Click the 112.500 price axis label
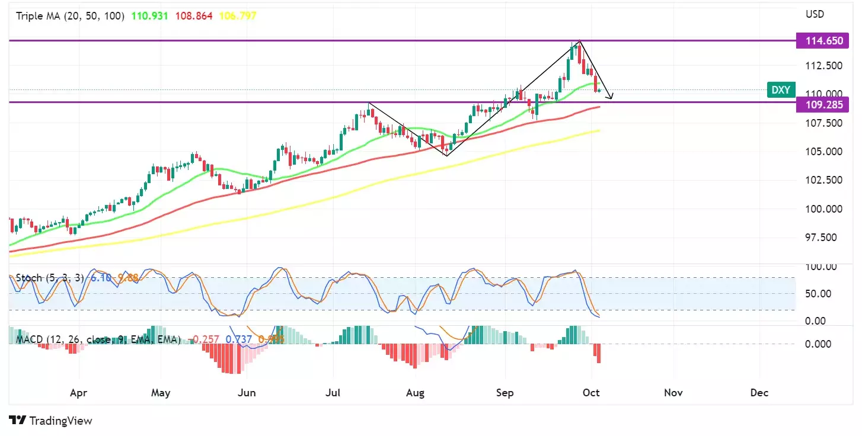Viewport: 862px width, 436px height. click(x=822, y=65)
